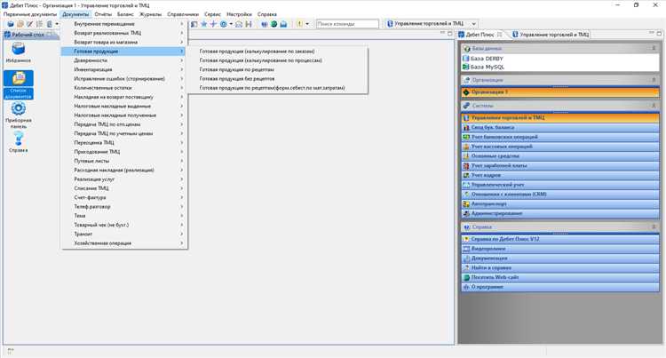Viewport: 666px width, 358px height.
Task: Click the envelope icon in the toolbar
Action: pos(239,24)
